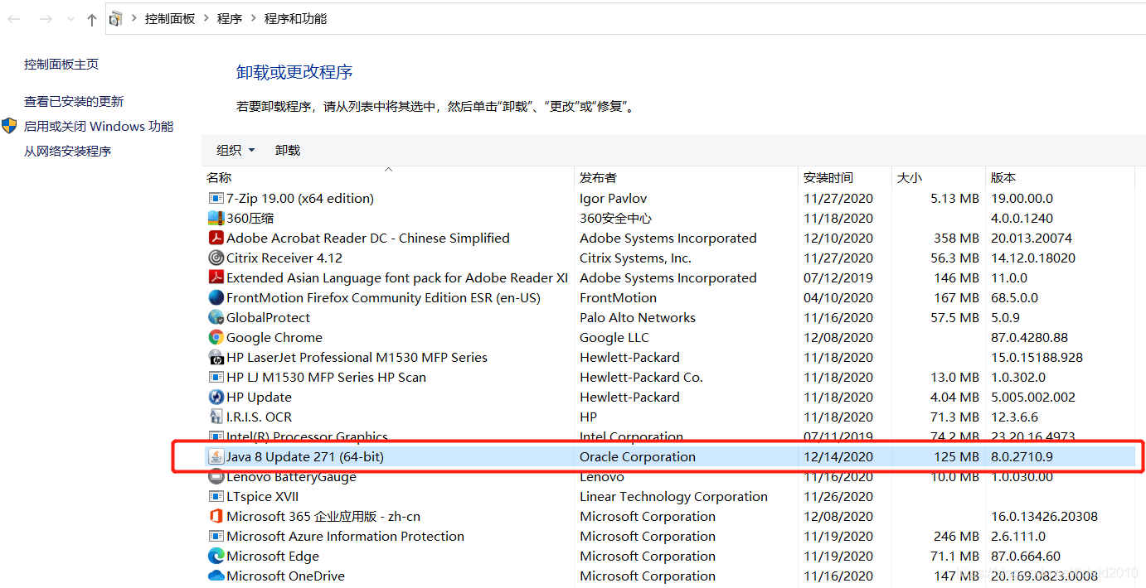
Task: Expand chevron before 控制面板 in breadcrumb
Action: (134, 18)
